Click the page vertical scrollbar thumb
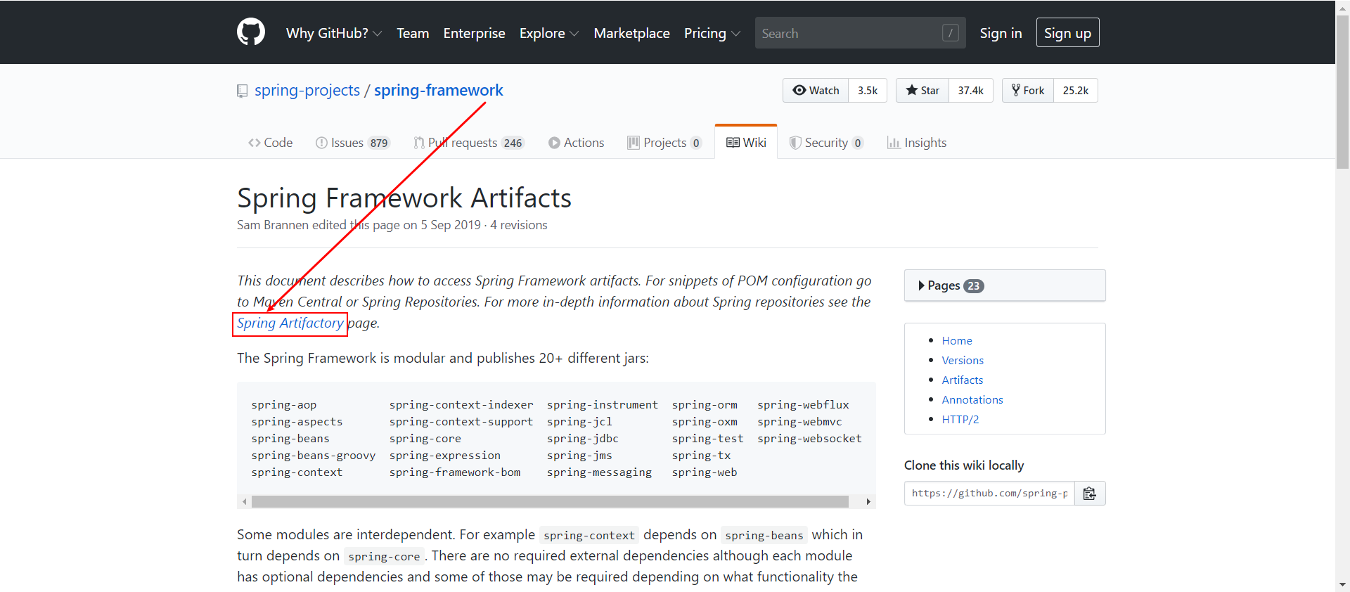This screenshot has width=1350, height=592. [1342, 91]
